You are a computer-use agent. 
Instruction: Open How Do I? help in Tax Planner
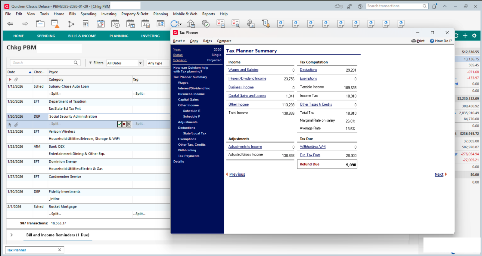441,41
